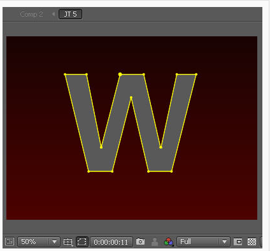Image resolution: width=270 pixels, height=251 pixels.
Task: Select the top-right corner vertex of W
Action: point(196,75)
